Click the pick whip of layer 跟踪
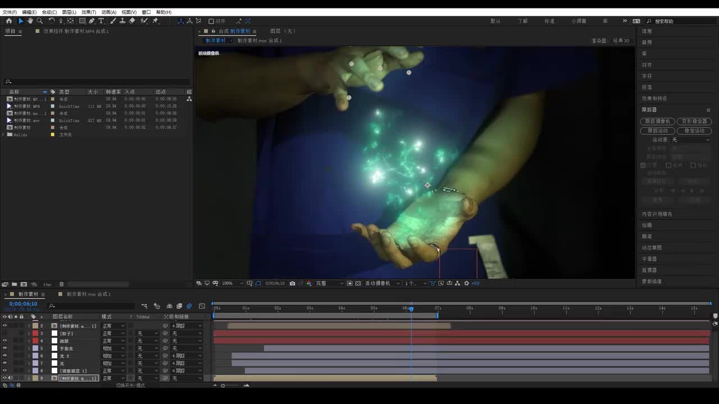The image size is (719, 404). [x=165, y=341]
